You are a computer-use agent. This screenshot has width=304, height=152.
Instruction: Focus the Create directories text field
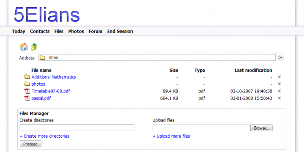77,128
